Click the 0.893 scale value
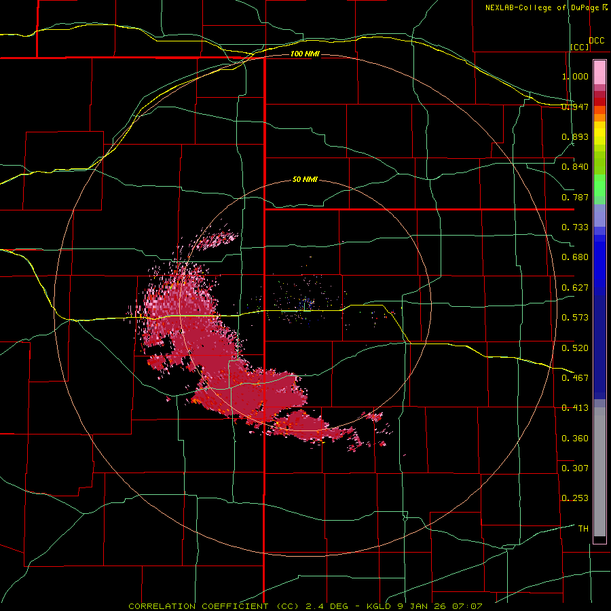Viewport: 611px width, 611px height. click(x=575, y=136)
